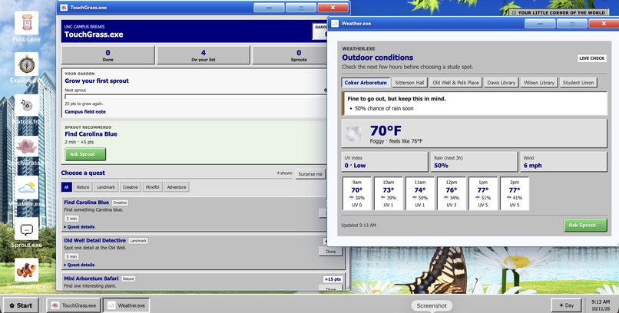This screenshot has height=313, width=619.
Task: Click the Rain next 3h 50% tile
Action: (474, 162)
